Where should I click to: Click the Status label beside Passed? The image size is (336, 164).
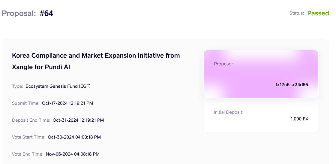[x=297, y=13]
